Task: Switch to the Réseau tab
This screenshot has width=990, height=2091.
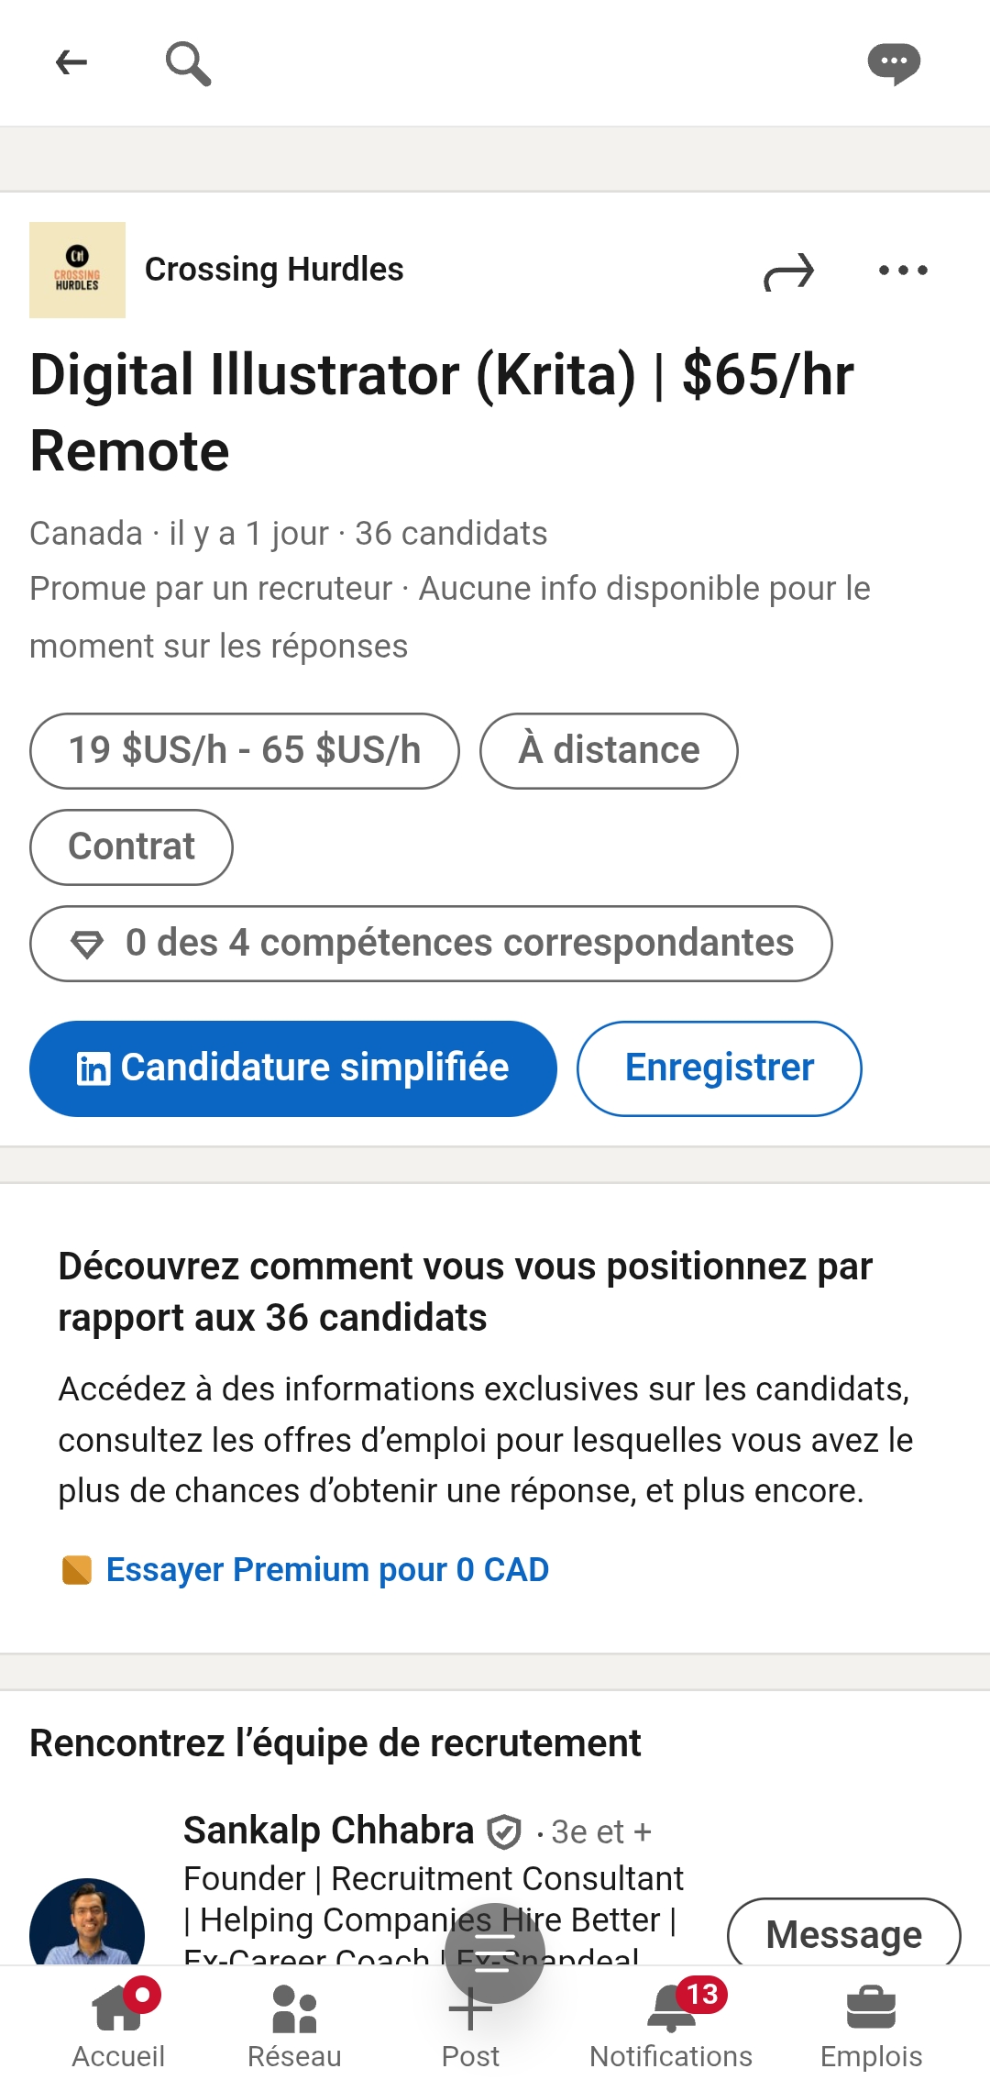Action: click(x=294, y=2025)
